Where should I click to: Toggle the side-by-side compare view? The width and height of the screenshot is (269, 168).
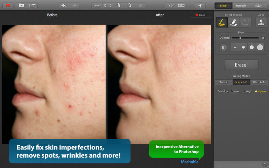point(182,5)
